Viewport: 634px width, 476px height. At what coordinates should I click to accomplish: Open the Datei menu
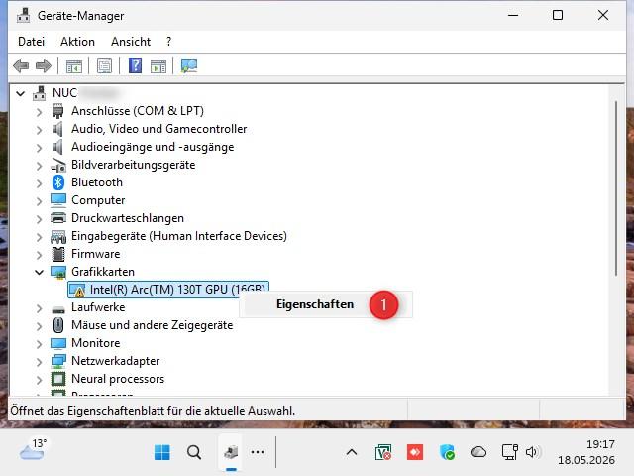pyautogui.click(x=31, y=42)
